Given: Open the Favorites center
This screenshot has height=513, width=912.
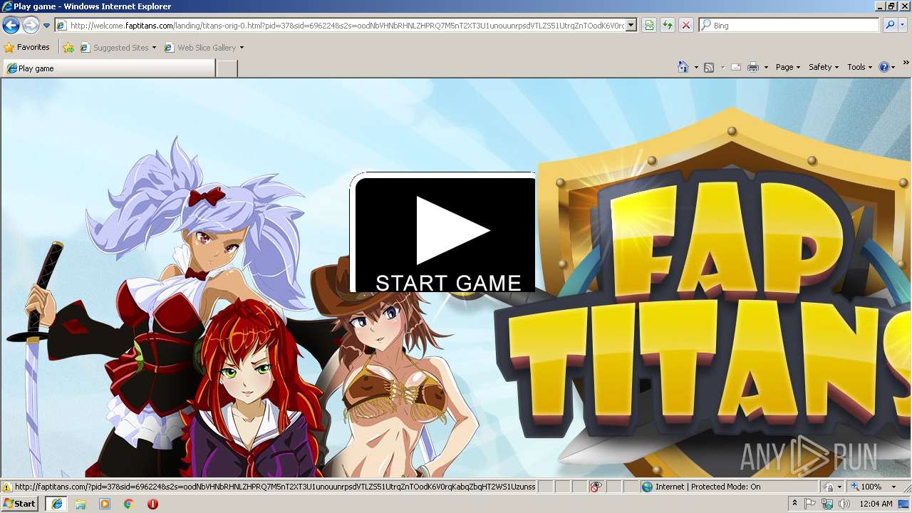Looking at the screenshot, I should [x=27, y=48].
